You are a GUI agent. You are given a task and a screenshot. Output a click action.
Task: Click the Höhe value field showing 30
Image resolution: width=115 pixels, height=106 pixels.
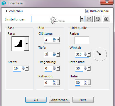[79, 83]
